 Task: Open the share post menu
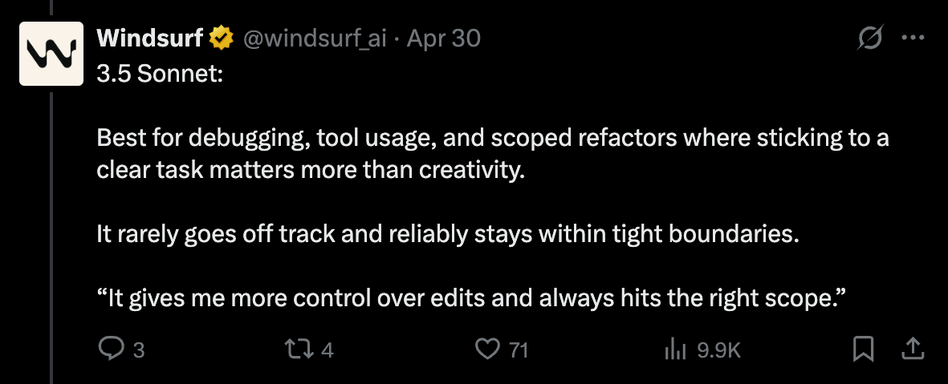(x=911, y=349)
